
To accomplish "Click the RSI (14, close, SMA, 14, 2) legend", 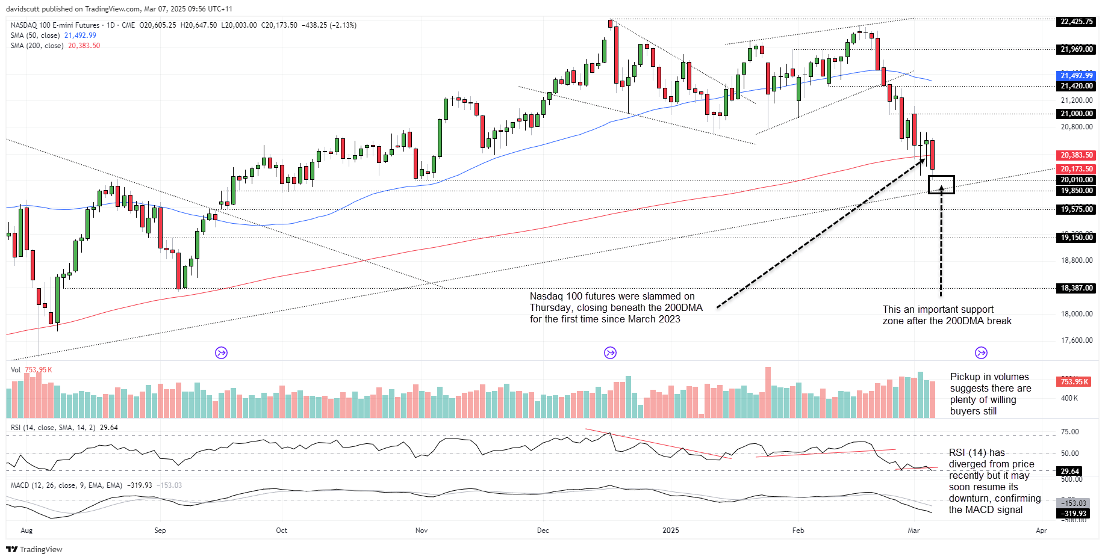I will pos(64,428).
